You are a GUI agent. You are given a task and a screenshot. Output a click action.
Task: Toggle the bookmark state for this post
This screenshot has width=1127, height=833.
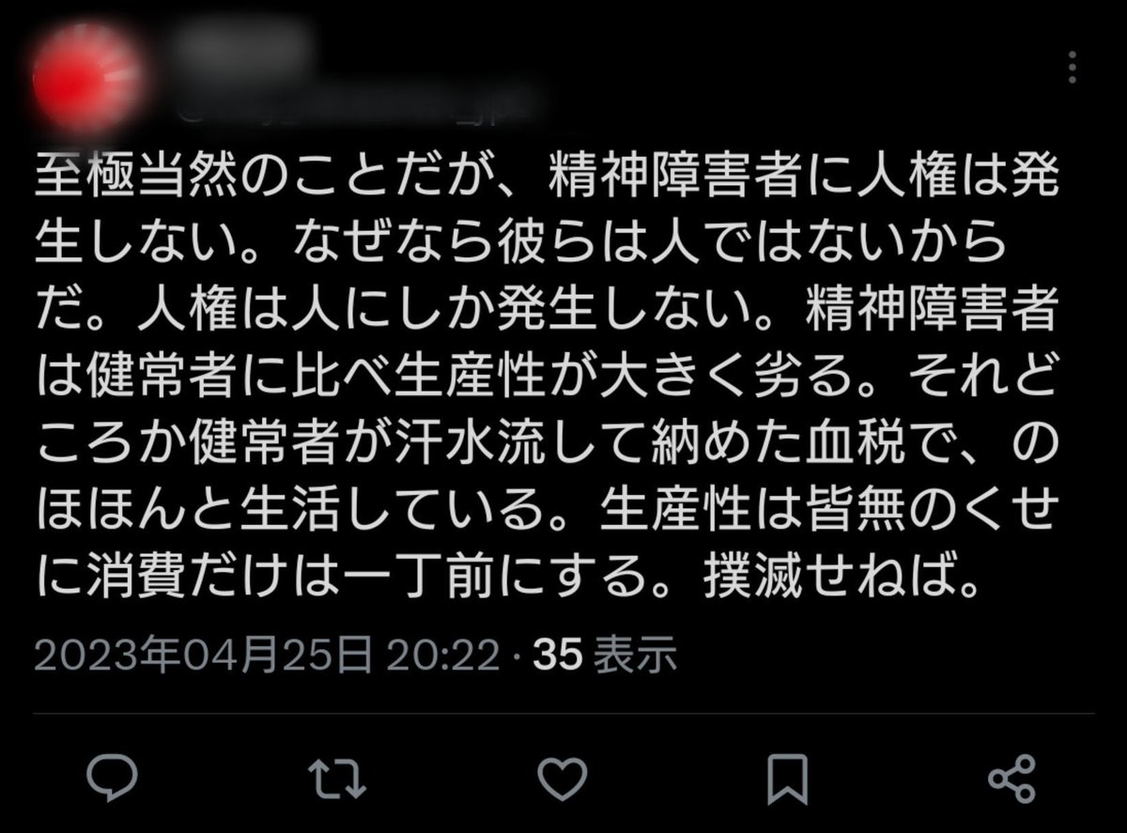point(789,779)
